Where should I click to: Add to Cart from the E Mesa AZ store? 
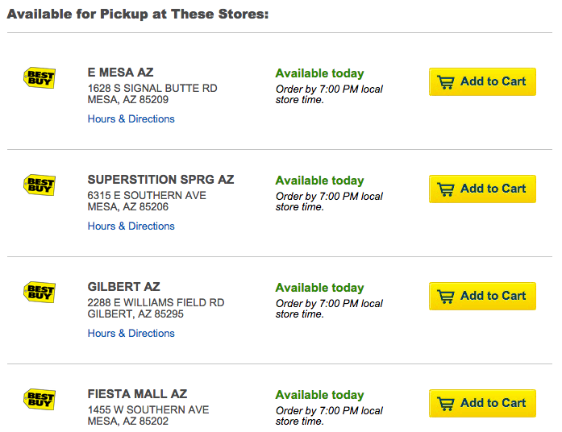482,81
